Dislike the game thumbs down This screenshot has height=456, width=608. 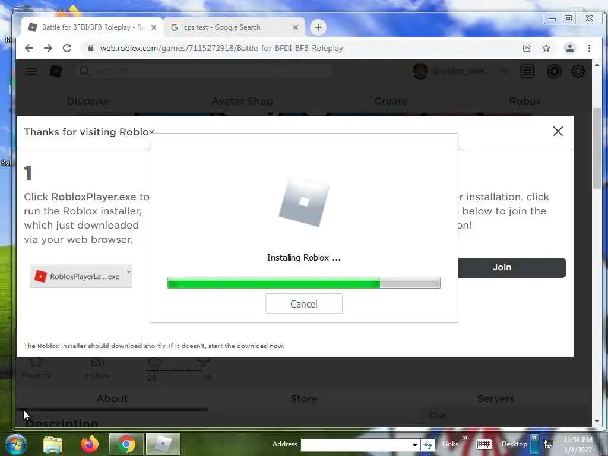pyautogui.click(x=203, y=363)
